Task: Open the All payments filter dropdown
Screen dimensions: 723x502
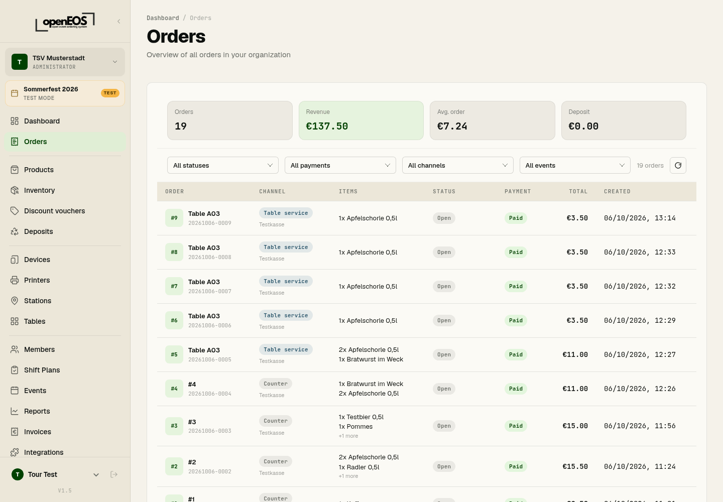Action: coord(340,165)
